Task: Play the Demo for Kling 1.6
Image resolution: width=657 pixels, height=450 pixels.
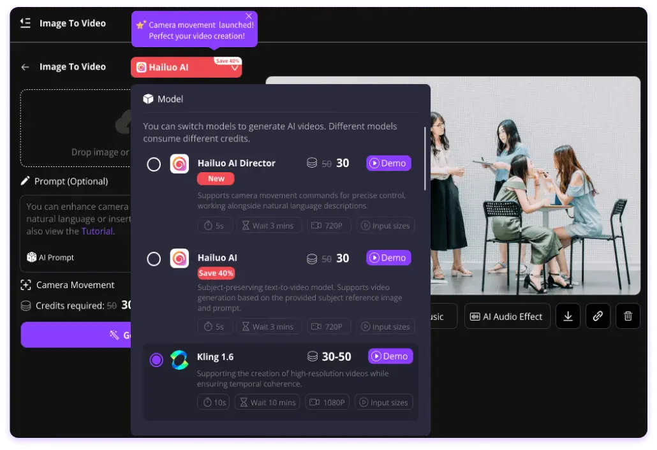Action: [390, 356]
